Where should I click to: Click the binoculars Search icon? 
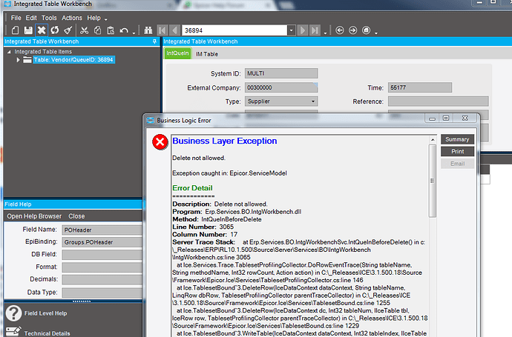148,30
